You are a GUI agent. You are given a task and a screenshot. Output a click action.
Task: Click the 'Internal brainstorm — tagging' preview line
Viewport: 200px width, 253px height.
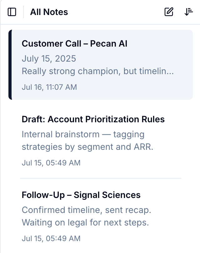pos(83,134)
